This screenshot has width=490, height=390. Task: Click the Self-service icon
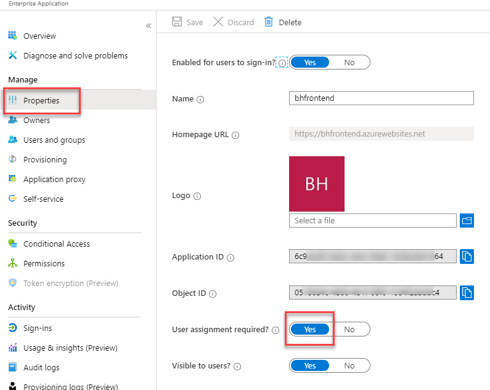12,199
